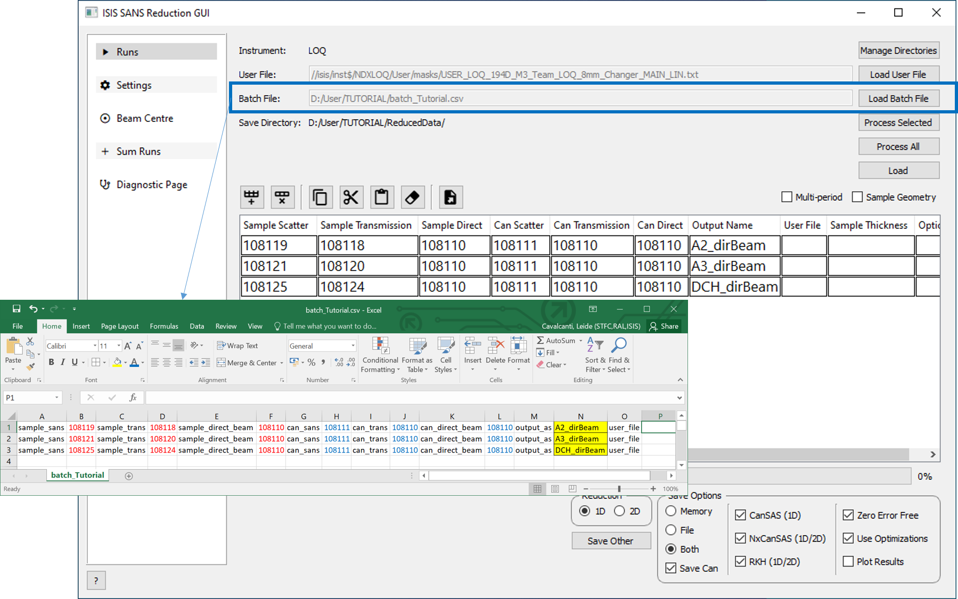This screenshot has width=958, height=599.
Task: Select the 2D reduction radio button
Action: point(619,511)
